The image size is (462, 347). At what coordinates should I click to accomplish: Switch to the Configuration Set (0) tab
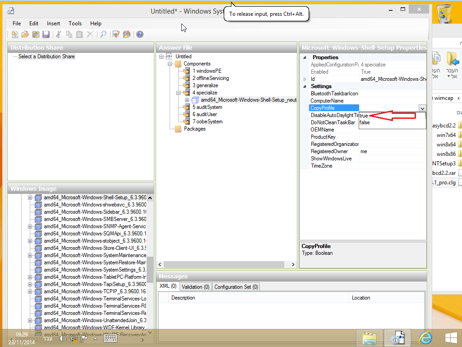[236, 287]
